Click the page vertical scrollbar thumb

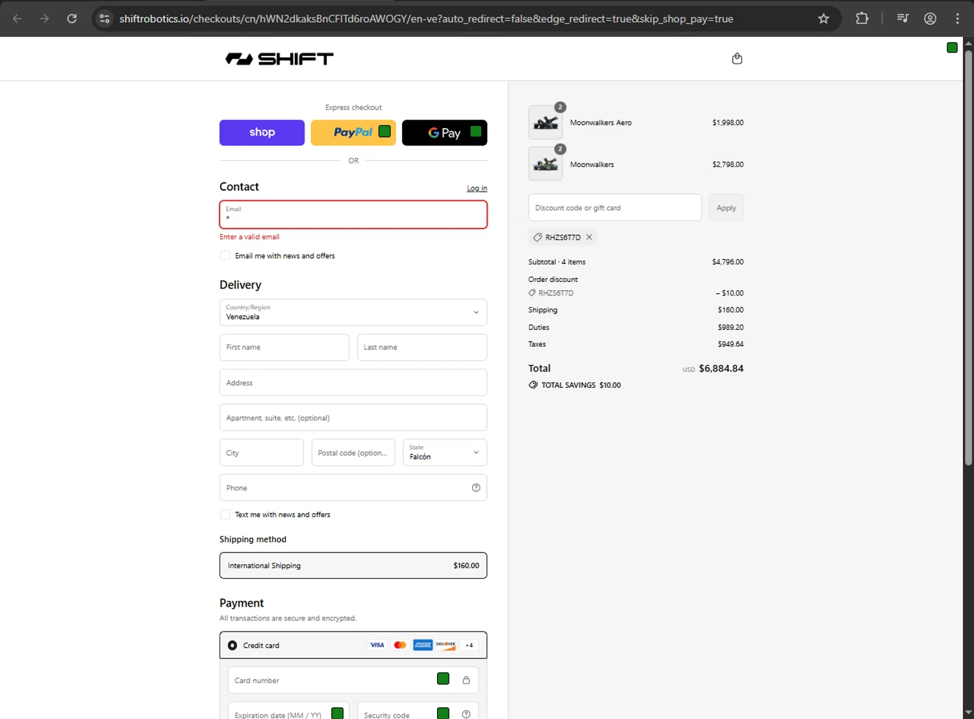coord(968,258)
